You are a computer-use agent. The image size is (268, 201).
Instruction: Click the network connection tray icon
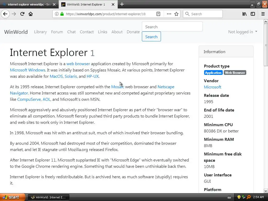click(x=244, y=197)
